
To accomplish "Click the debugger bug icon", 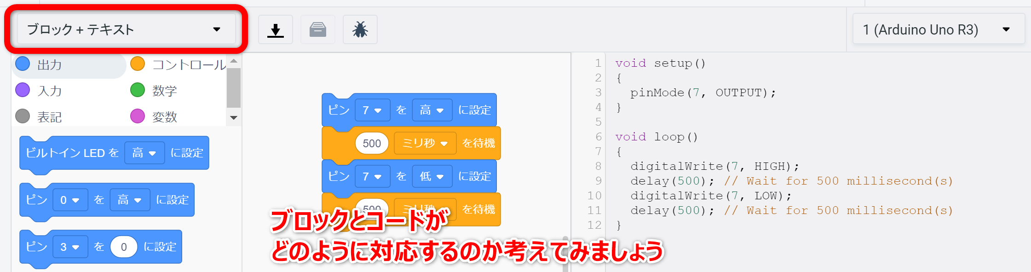I will 360,30.
